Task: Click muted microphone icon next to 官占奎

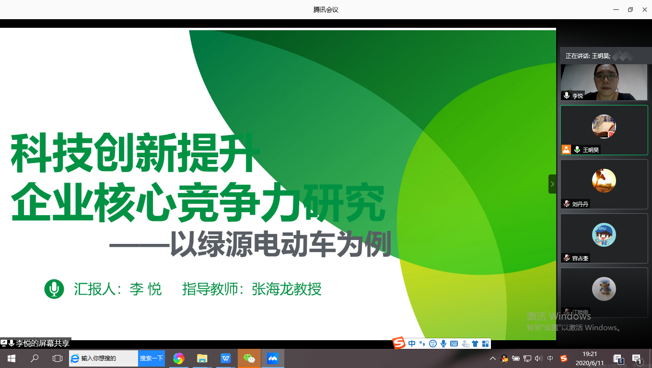Action: click(567, 258)
